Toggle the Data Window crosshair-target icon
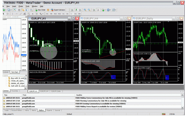The image size is (185, 116). 19,10
